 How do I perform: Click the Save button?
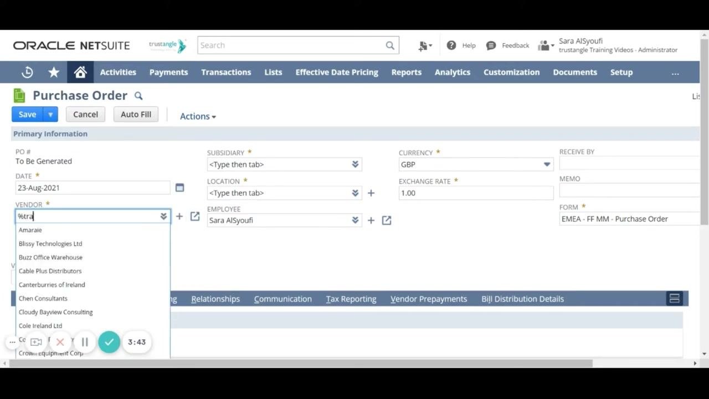pyautogui.click(x=27, y=115)
